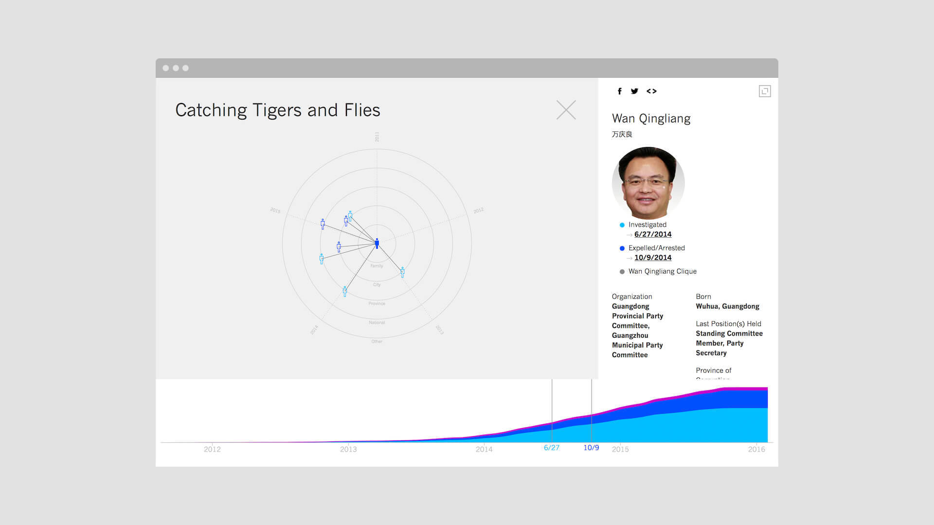The height and width of the screenshot is (525, 934).
Task: Open the 6/27/2014 investigated date link
Action: point(653,234)
